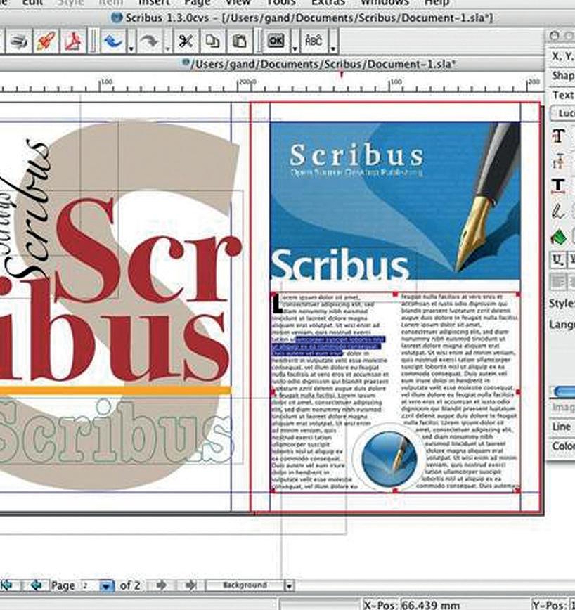This screenshot has height=610, width=575.
Task: Click the Export as PDF icon
Action: (74, 41)
